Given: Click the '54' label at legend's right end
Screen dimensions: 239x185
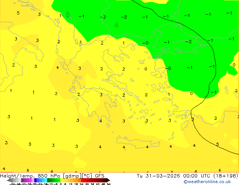Looking at the screenshot, I should click(109, 184).
